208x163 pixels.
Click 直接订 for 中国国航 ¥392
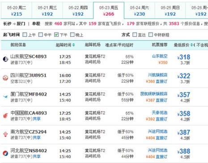pos(161,119)
